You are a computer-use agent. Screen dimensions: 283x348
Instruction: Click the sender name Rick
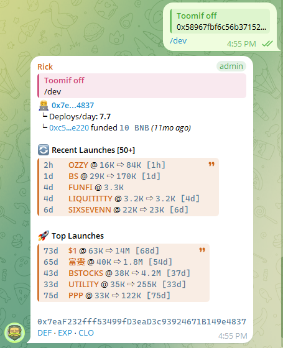[x=45, y=67]
